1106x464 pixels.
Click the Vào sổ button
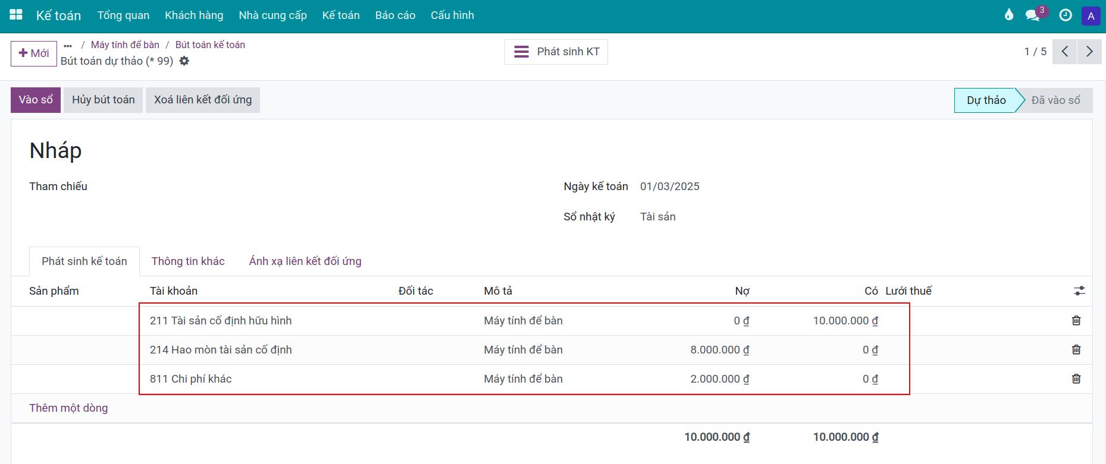point(36,100)
